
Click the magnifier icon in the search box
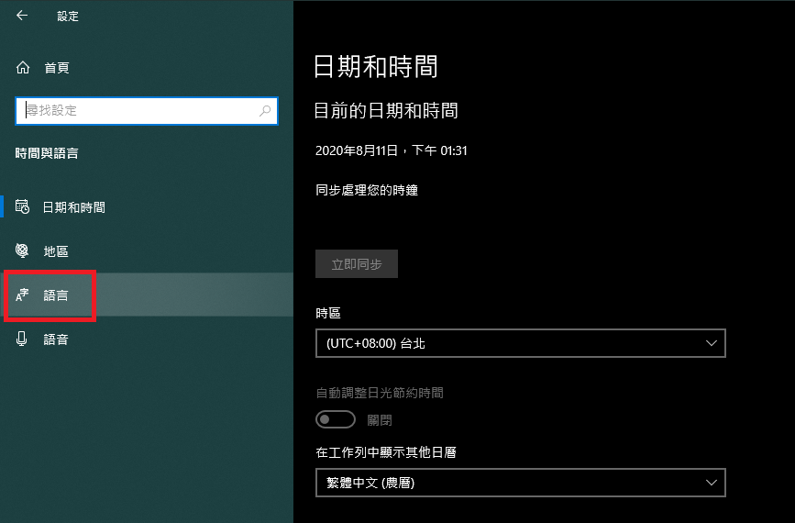tap(265, 110)
